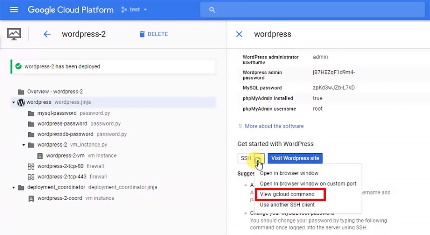This screenshot has height=235, width=430.
Task: Click the wordpress-2 deployment title
Action: coord(84,34)
